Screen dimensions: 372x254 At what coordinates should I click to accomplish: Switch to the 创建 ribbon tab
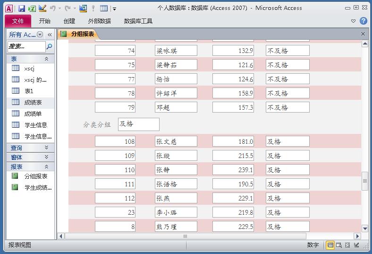click(x=69, y=21)
